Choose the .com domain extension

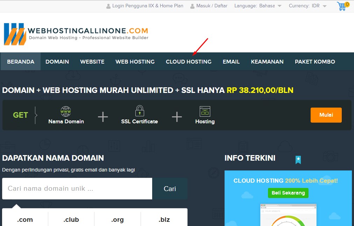coord(25,220)
